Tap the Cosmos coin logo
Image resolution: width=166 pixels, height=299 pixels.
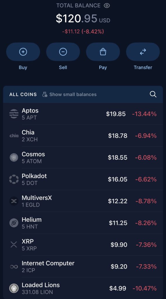click(14, 157)
